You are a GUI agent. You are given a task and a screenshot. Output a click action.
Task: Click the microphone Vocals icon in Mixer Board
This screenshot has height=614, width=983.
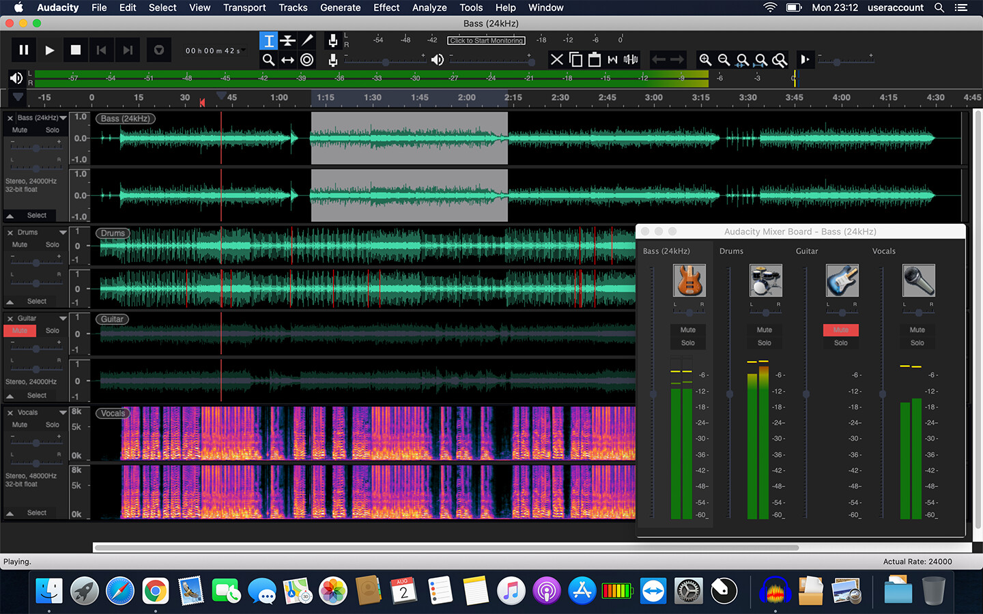[918, 280]
